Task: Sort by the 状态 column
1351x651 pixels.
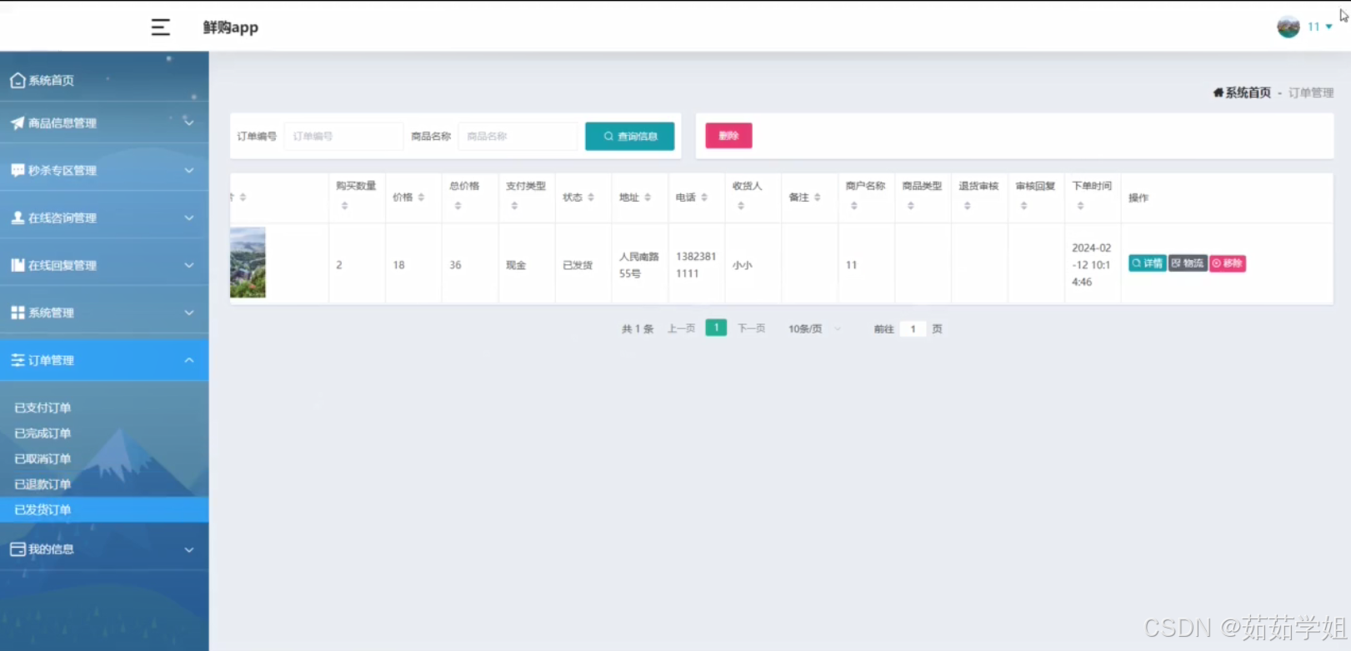Action: point(591,198)
